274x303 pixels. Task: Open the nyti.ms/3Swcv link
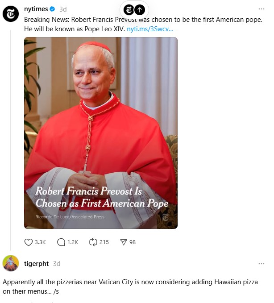[x=150, y=29]
